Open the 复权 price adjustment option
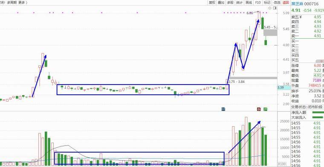This screenshot has width=324, height=167. pyautogui.click(x=212, y=3)
